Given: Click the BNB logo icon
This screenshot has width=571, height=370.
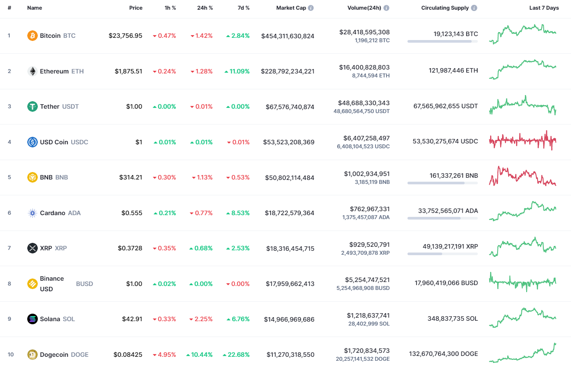Looking at the screenshot, I should coord(33,177).
